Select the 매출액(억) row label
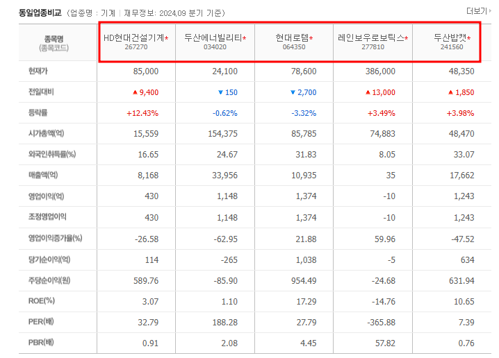 click(43, 175)
